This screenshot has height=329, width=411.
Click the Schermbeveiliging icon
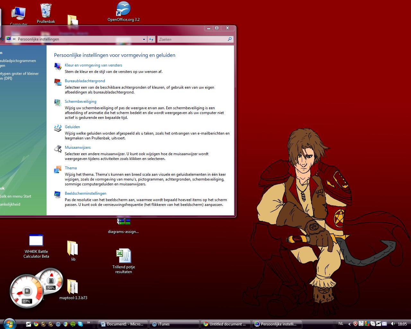[x=58, y=102]
